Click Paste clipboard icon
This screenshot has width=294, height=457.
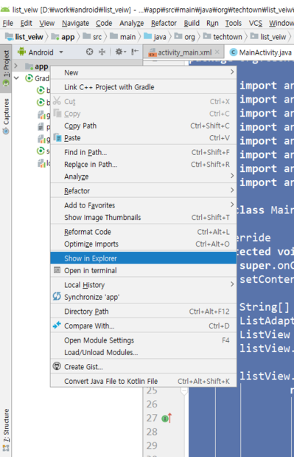click(x=57, y=137)
